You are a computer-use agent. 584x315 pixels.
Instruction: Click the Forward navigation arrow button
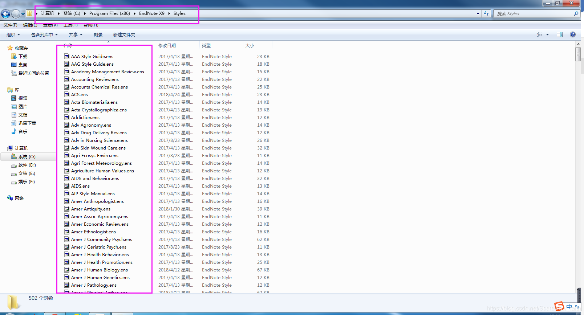point(16,14)
